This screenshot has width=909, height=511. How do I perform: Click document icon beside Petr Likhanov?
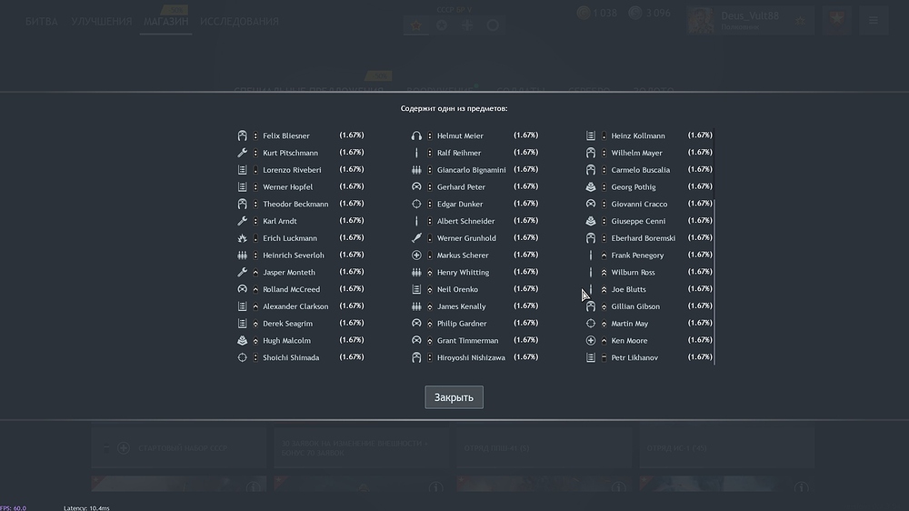(x=591, y=358)
